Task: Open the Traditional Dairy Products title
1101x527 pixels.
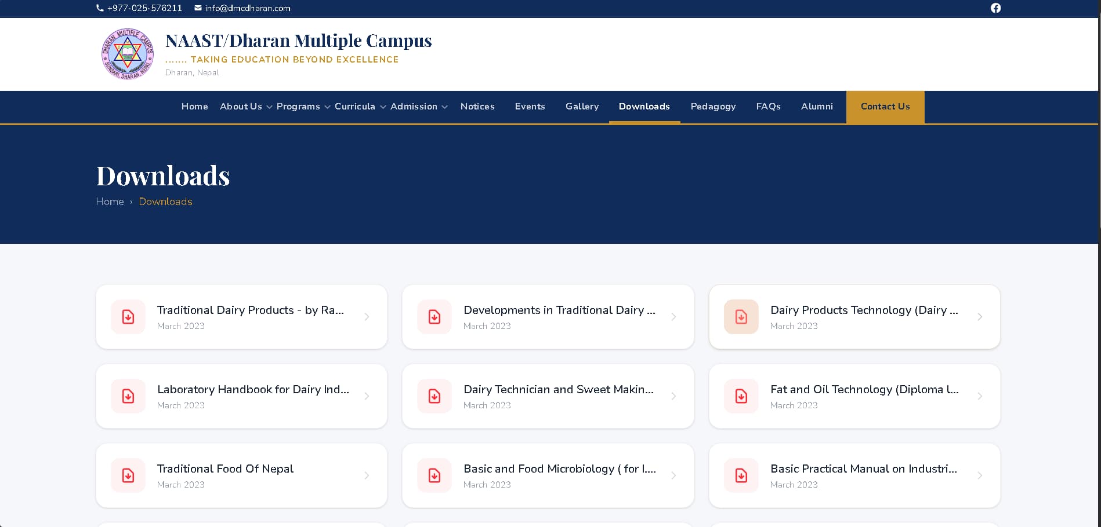Action: pos(251,310)
